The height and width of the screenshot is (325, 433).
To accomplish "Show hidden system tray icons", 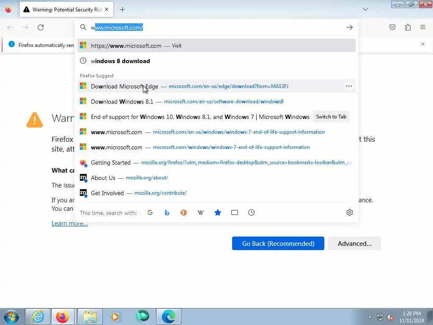I will click(370, 317).
